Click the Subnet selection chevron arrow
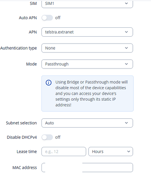Viewport: 151px width, 185px height. click(x=126, y=123)
